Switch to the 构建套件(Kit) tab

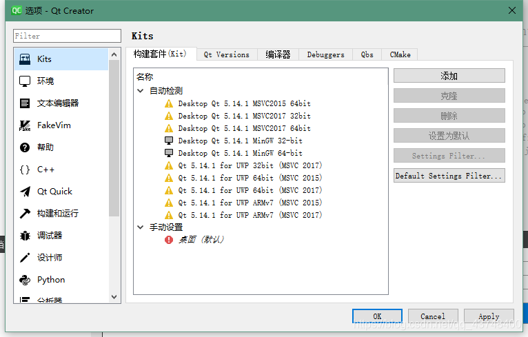click(x=161, y=54)
